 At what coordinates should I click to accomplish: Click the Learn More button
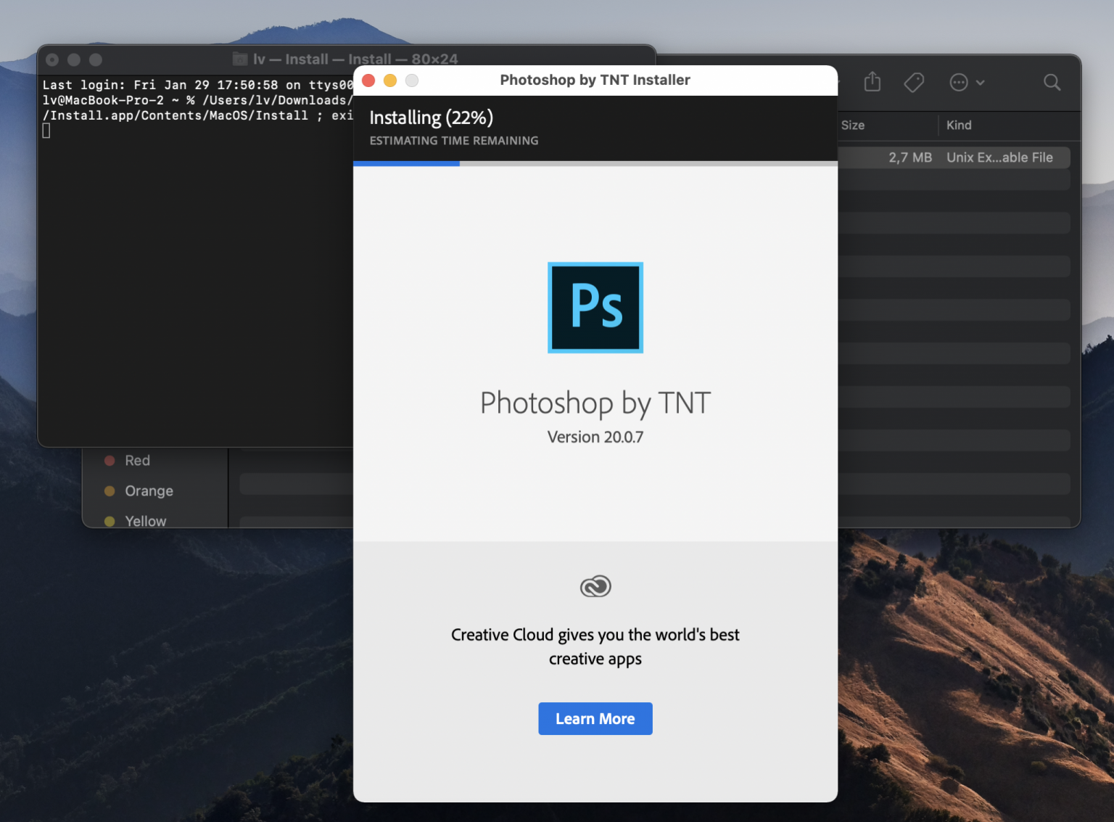coord(595,718)
